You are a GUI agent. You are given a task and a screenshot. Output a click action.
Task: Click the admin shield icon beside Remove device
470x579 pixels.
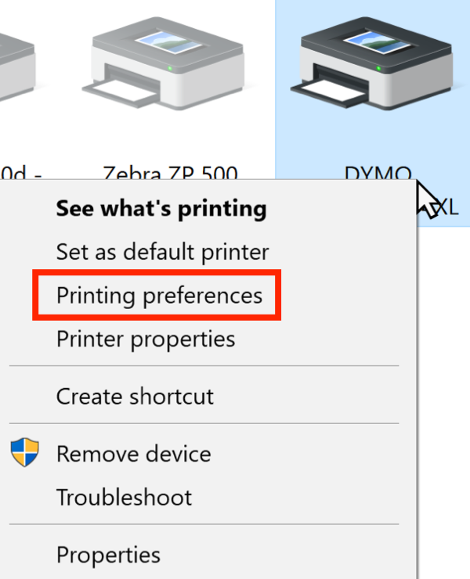tap(25, 452)
